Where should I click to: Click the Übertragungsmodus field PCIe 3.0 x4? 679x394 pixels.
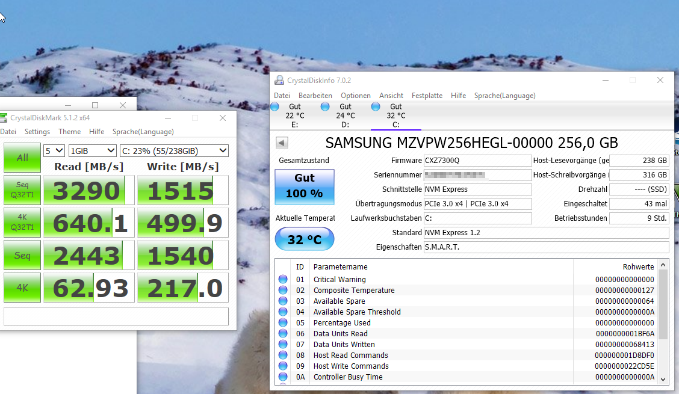tap(477, 204)
